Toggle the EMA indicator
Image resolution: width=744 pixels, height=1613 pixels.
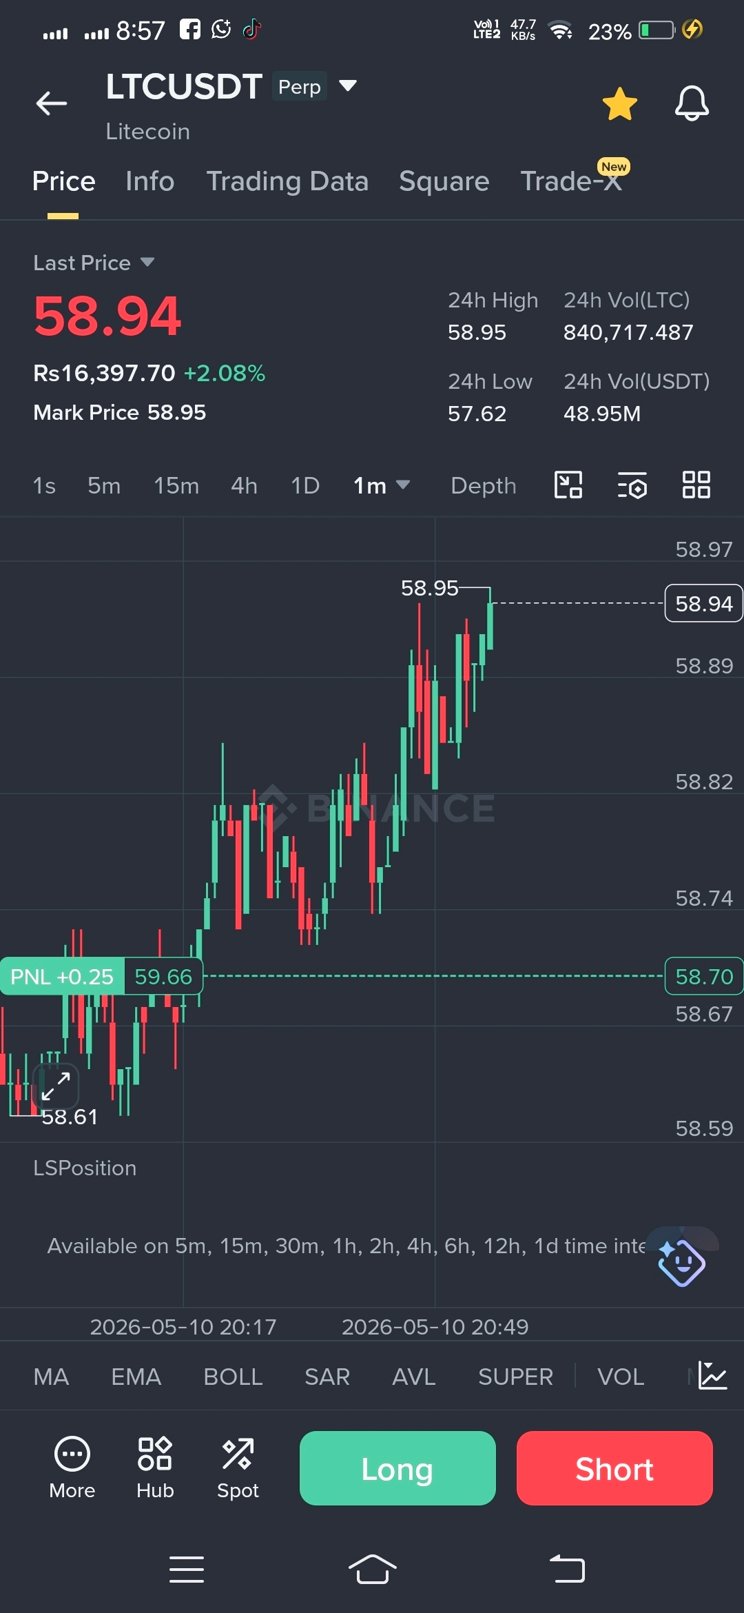pos(136,1377)
